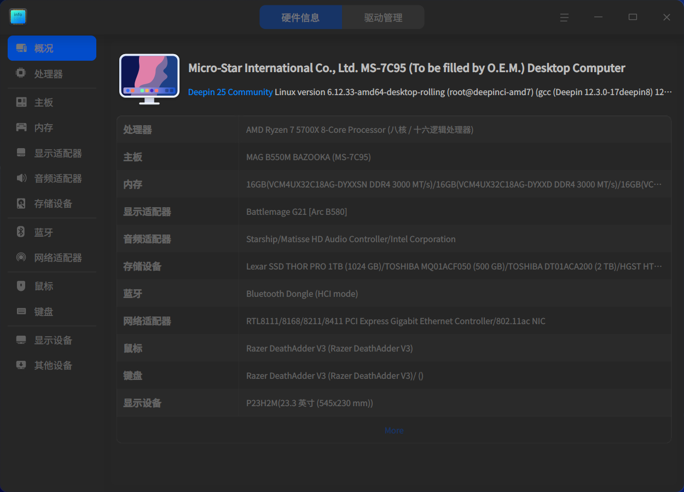
Task: Click the Linux version 6.12.33 text
Action: tap(473, 92)
